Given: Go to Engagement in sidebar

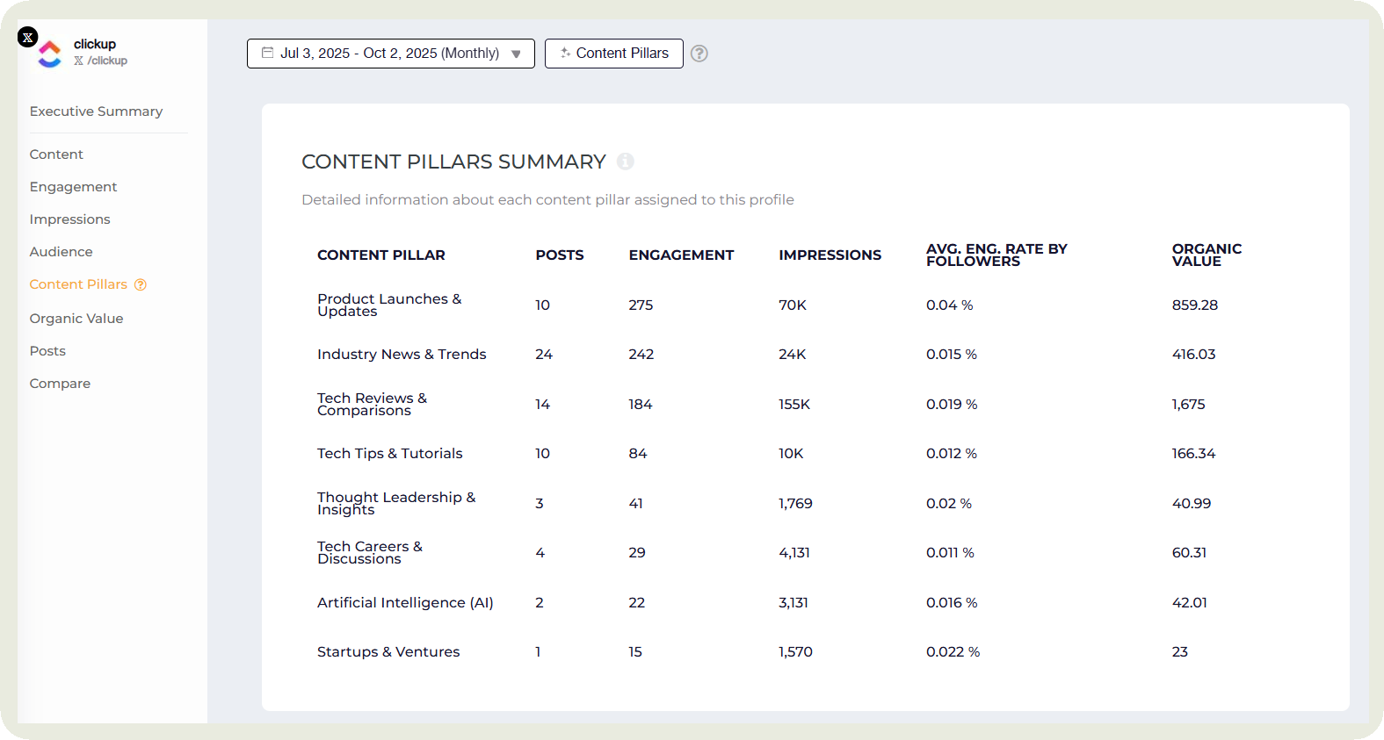Looking at the screenshot, I should 73,187.
